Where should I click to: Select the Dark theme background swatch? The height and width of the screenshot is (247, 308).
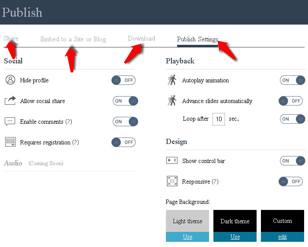click(x=235, y=221)
